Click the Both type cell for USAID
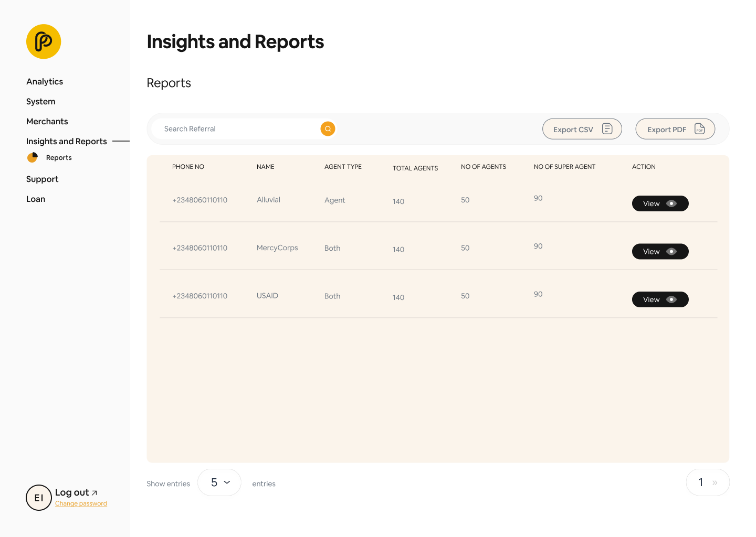The height and width of the screenshot is (537, 756). click(x=332, y=296)
